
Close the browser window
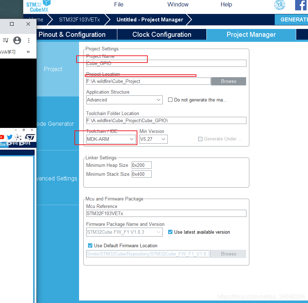click(x=28, y=24)
